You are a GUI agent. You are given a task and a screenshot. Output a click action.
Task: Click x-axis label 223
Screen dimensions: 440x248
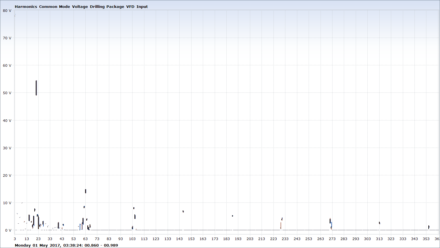tap(273, 239)
